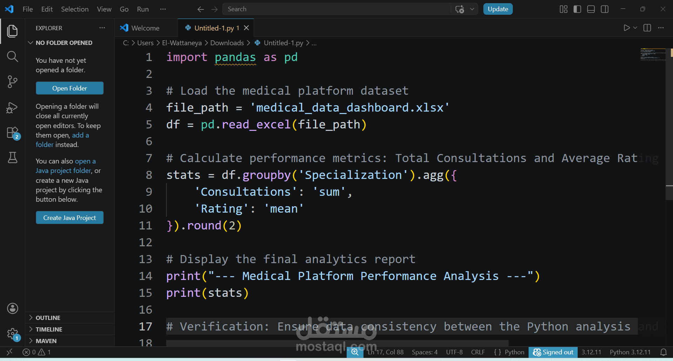
Task: Change encoding via UTF-8
Action: click(x=454, y=352)
